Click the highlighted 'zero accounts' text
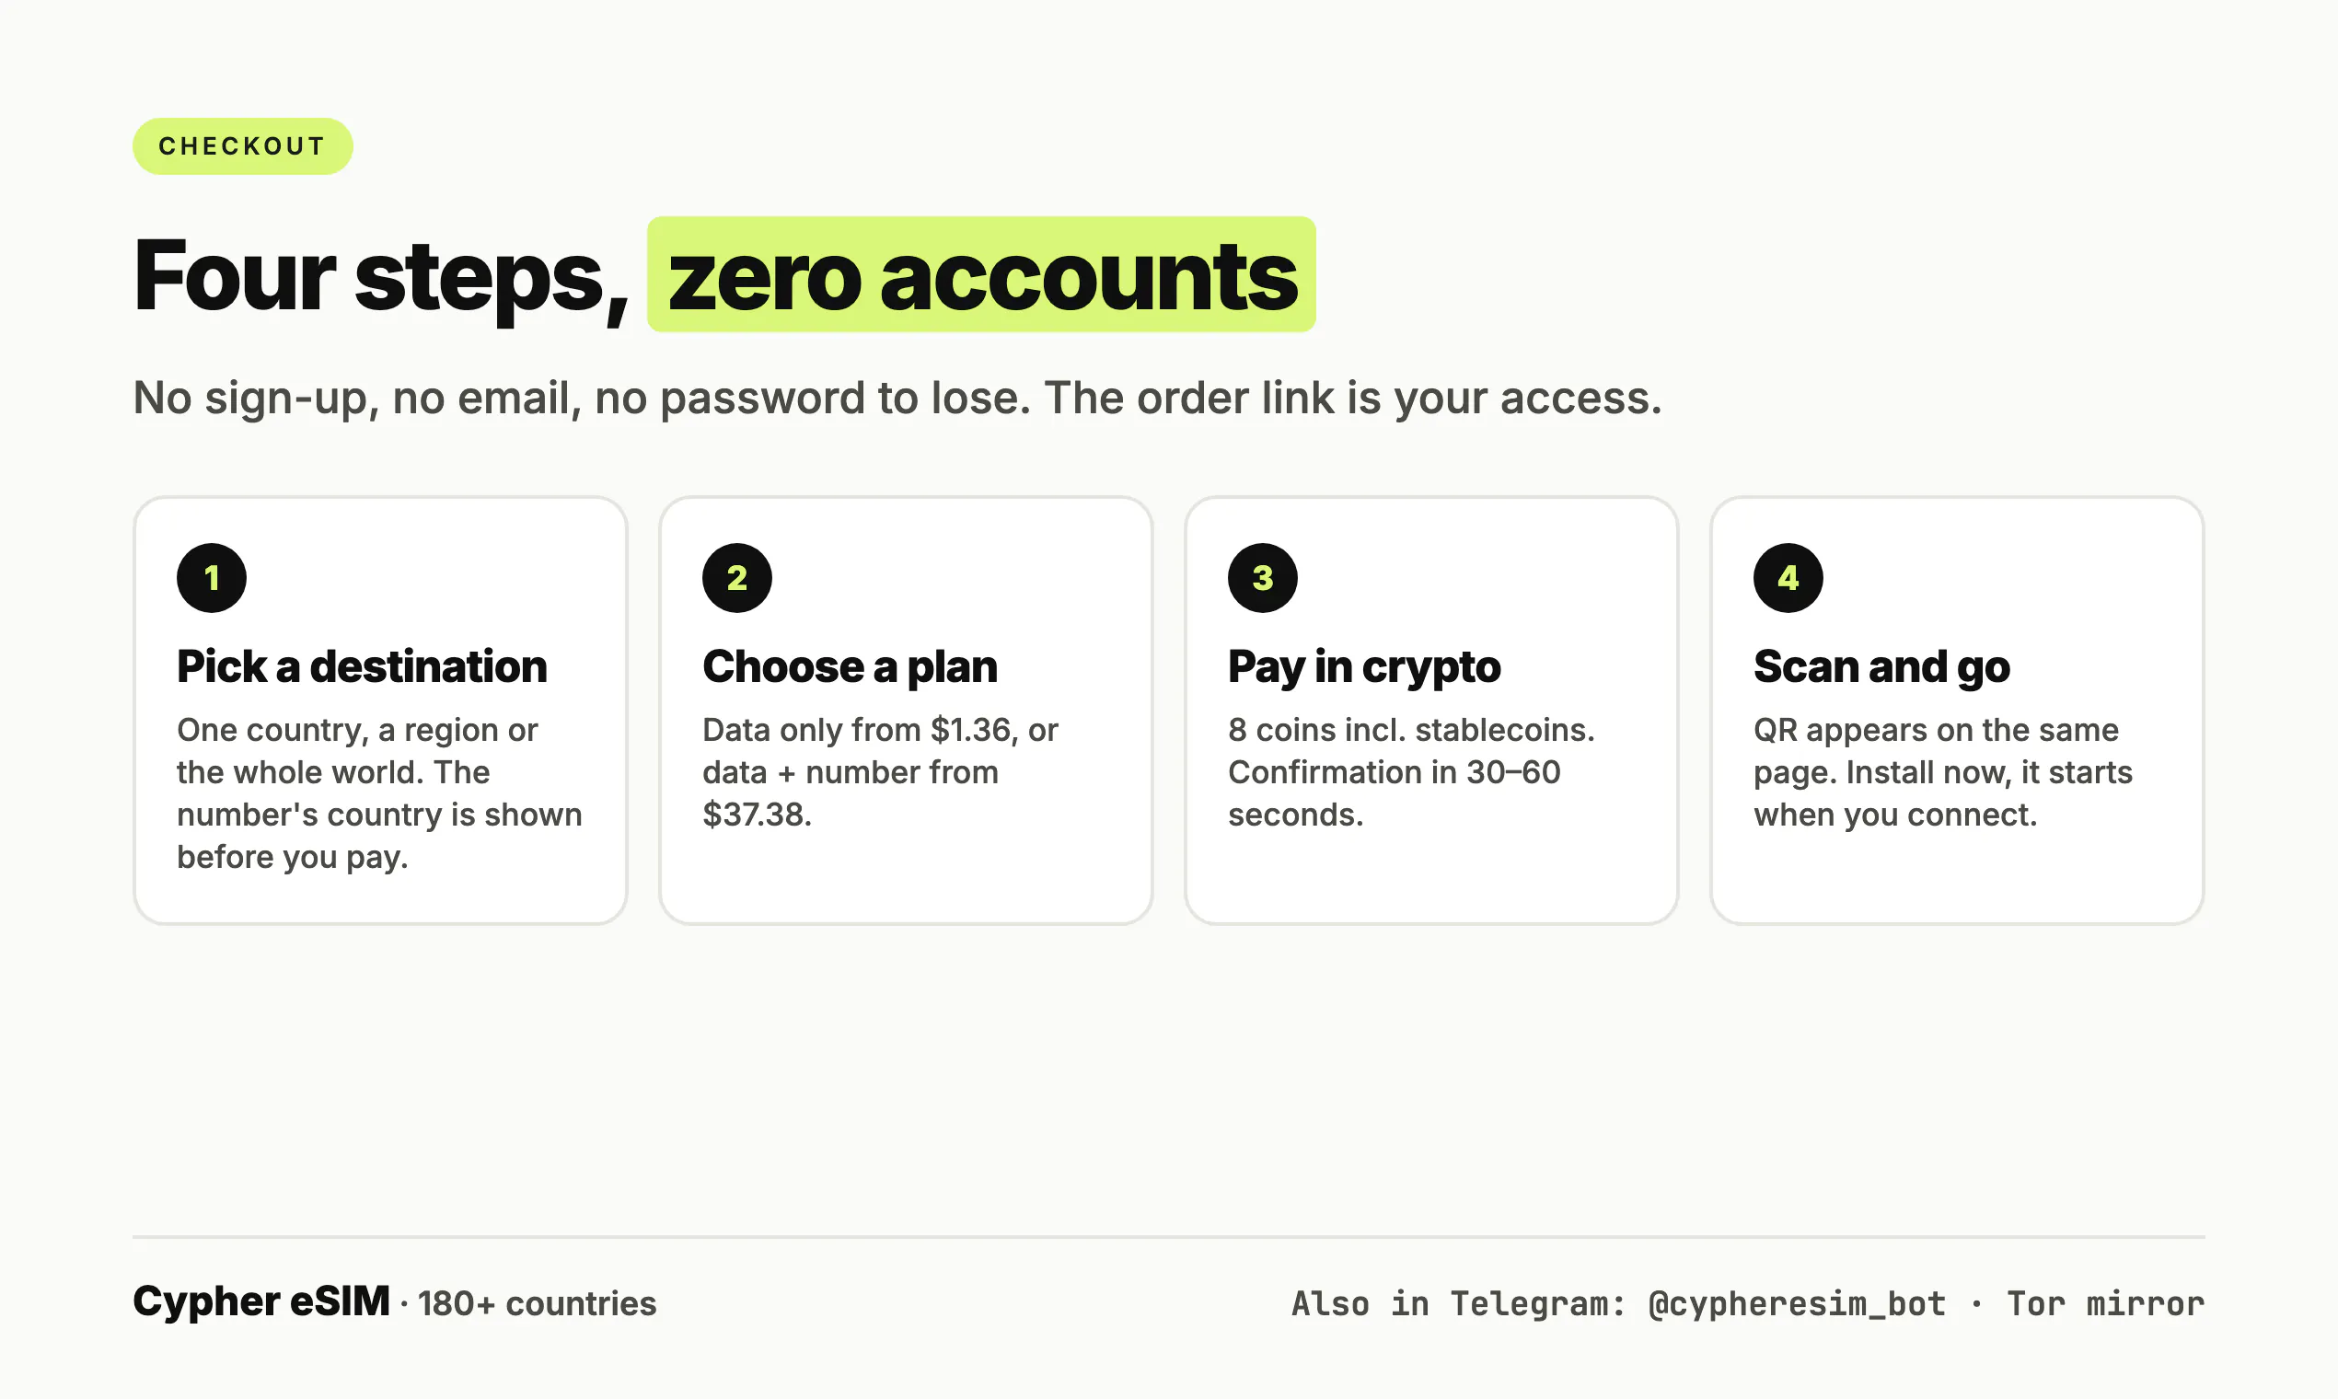Screen dimensions: 2338x1399 tap(981, 274)
